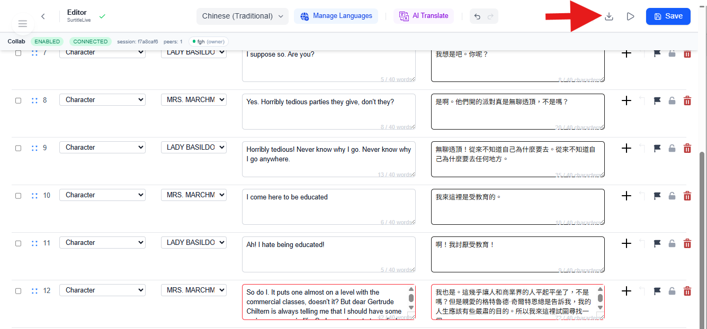Click the undo arrow in the toolbar
This screenshot has height=329, width=707.
[x=477, y=16]
